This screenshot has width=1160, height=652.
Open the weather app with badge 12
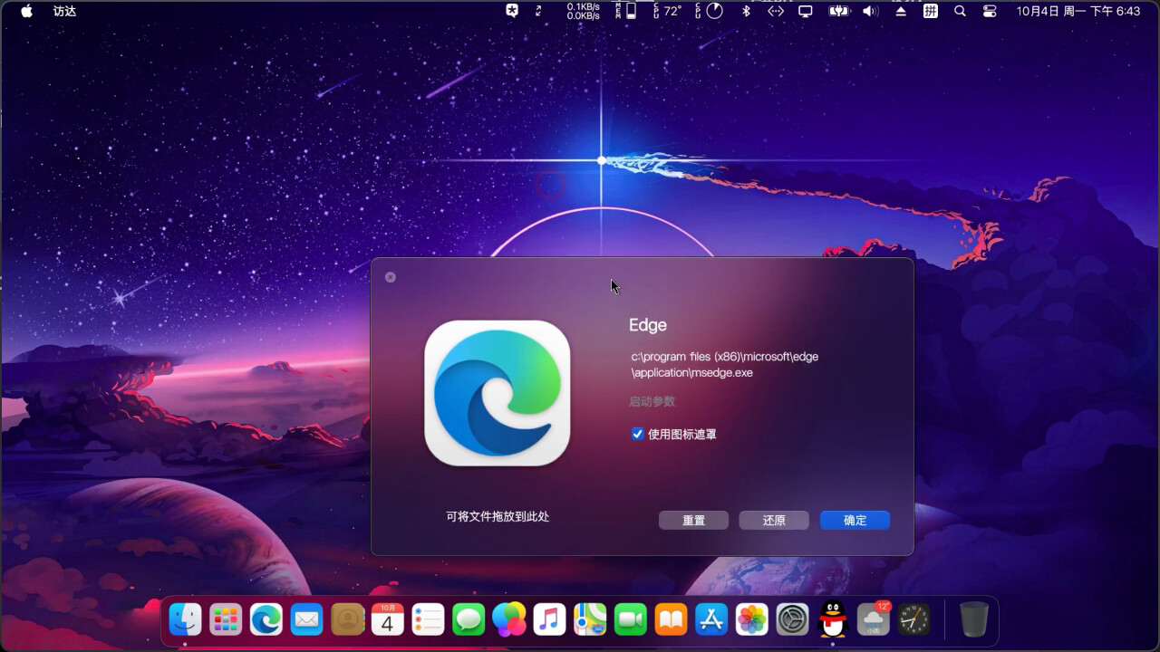(x=874, y=619)
